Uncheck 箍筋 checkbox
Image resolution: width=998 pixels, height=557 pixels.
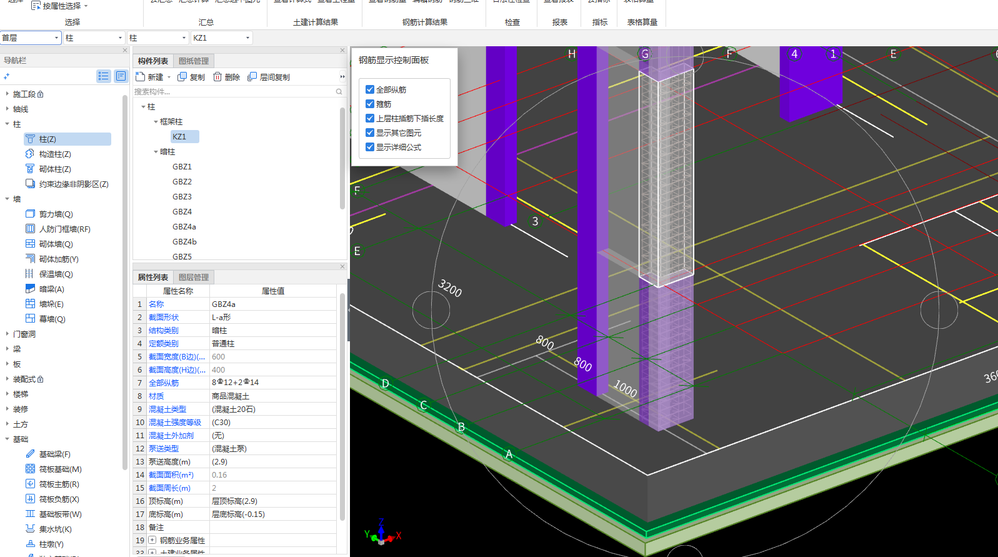pos(370,104)
